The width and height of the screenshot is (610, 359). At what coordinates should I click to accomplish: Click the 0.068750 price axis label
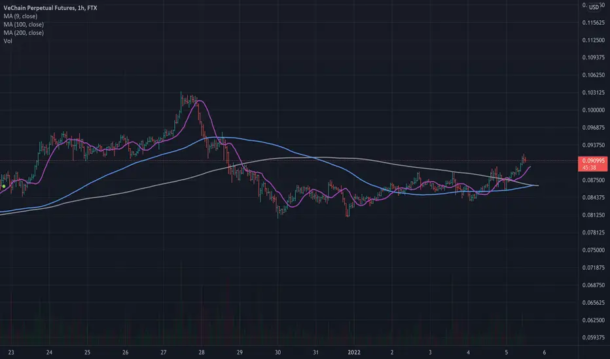click(593, 285)
